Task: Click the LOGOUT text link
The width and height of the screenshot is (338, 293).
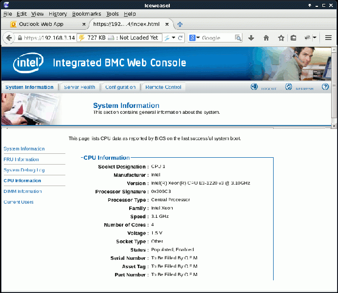Action: point(269,89)
